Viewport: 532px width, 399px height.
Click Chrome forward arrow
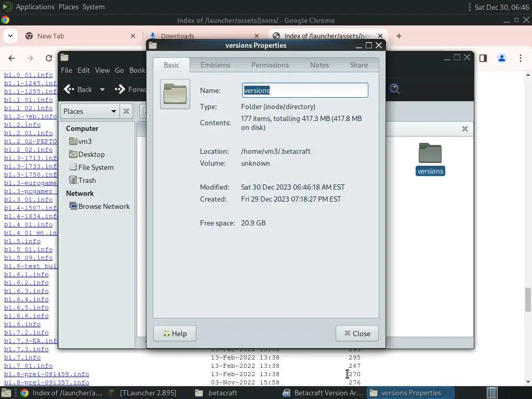[x=30, y=58]
